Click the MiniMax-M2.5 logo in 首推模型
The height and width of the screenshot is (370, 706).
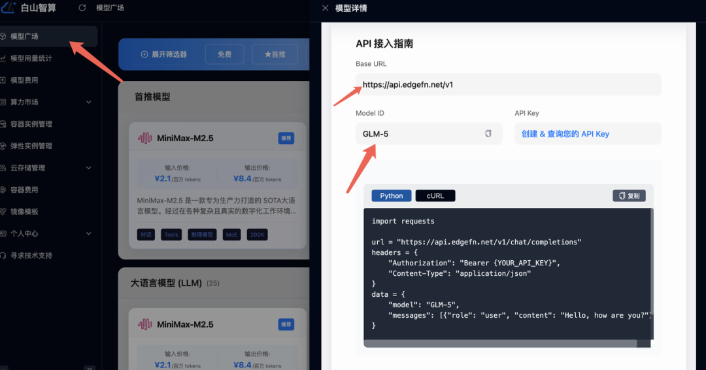tap(145, 138)
